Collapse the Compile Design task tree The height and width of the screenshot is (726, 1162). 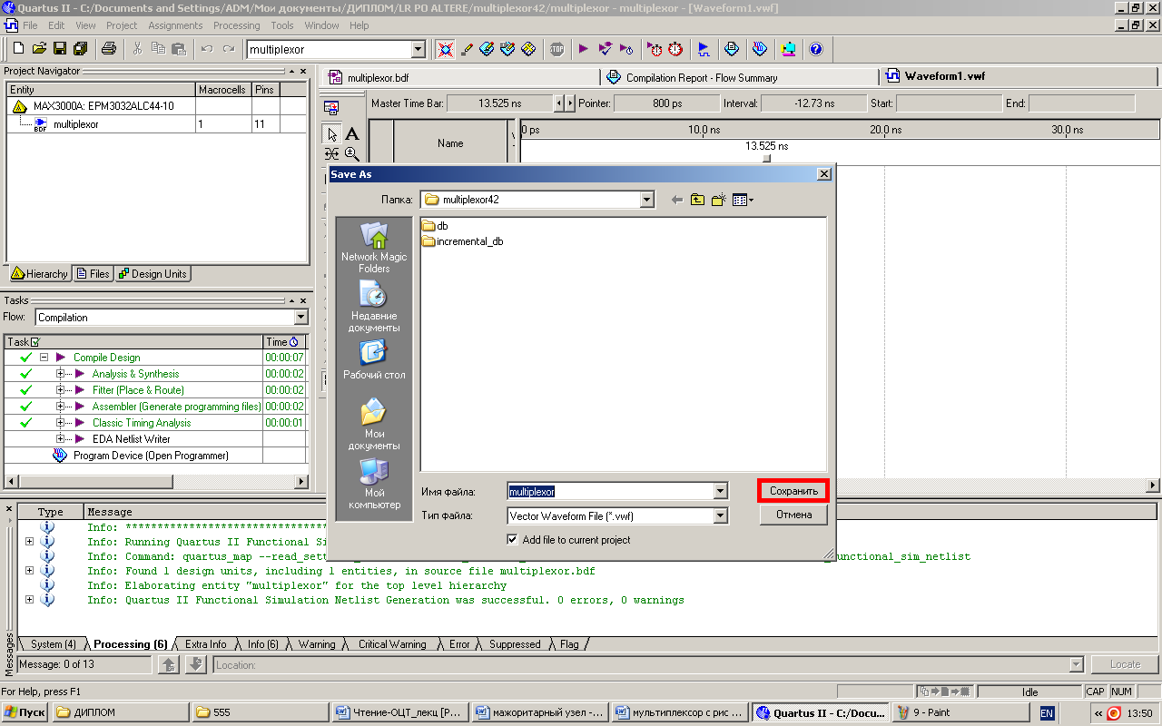tap(44, 358)
